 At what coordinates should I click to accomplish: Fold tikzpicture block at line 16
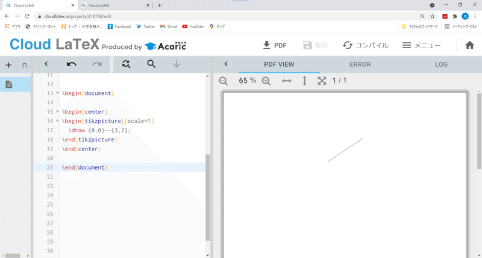pyautogui.click(x=57, y=121)
